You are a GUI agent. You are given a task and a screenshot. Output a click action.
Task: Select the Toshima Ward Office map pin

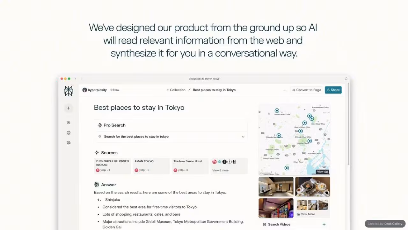click(277, 111)
